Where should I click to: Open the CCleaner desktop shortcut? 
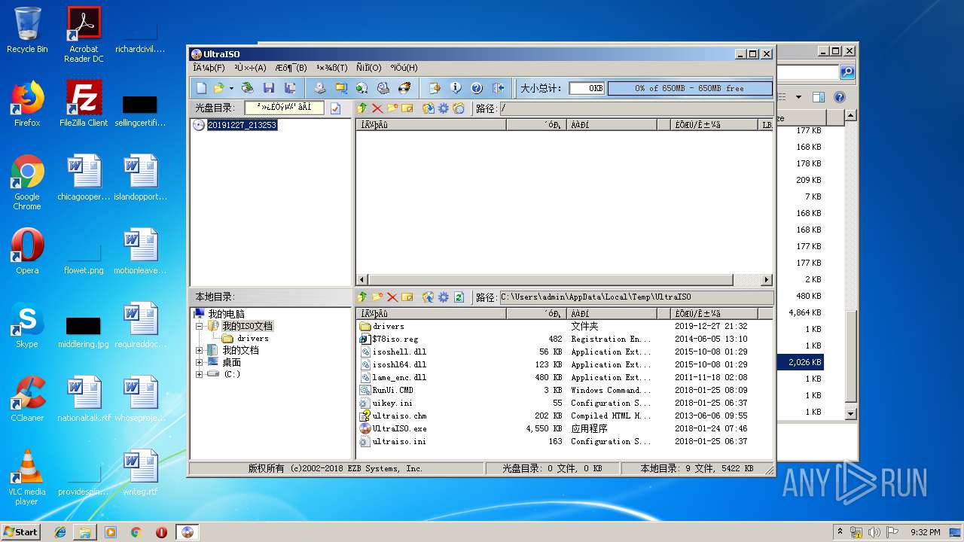click(x=27, y=399)
